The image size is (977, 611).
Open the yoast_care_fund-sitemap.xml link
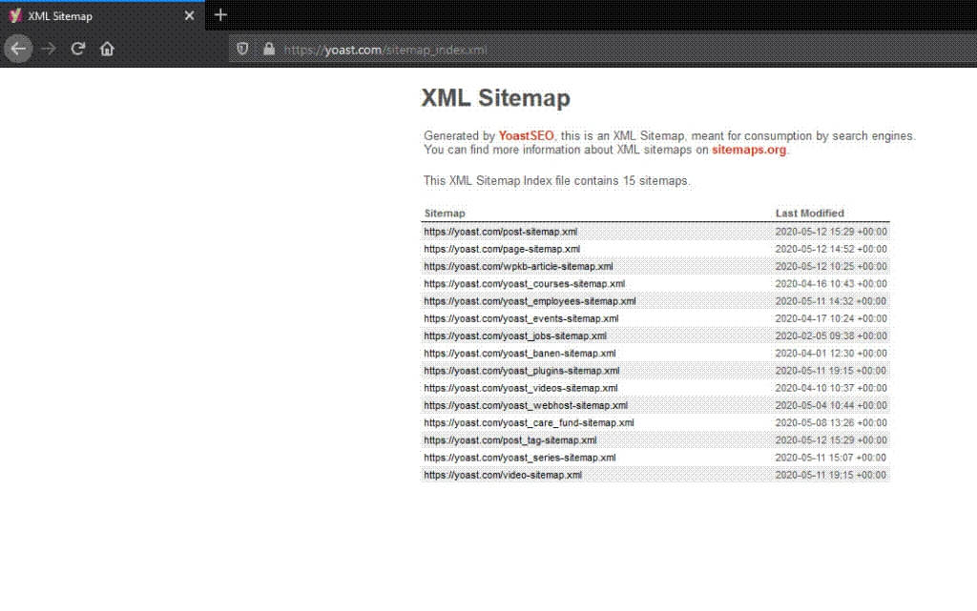[529, 422]
